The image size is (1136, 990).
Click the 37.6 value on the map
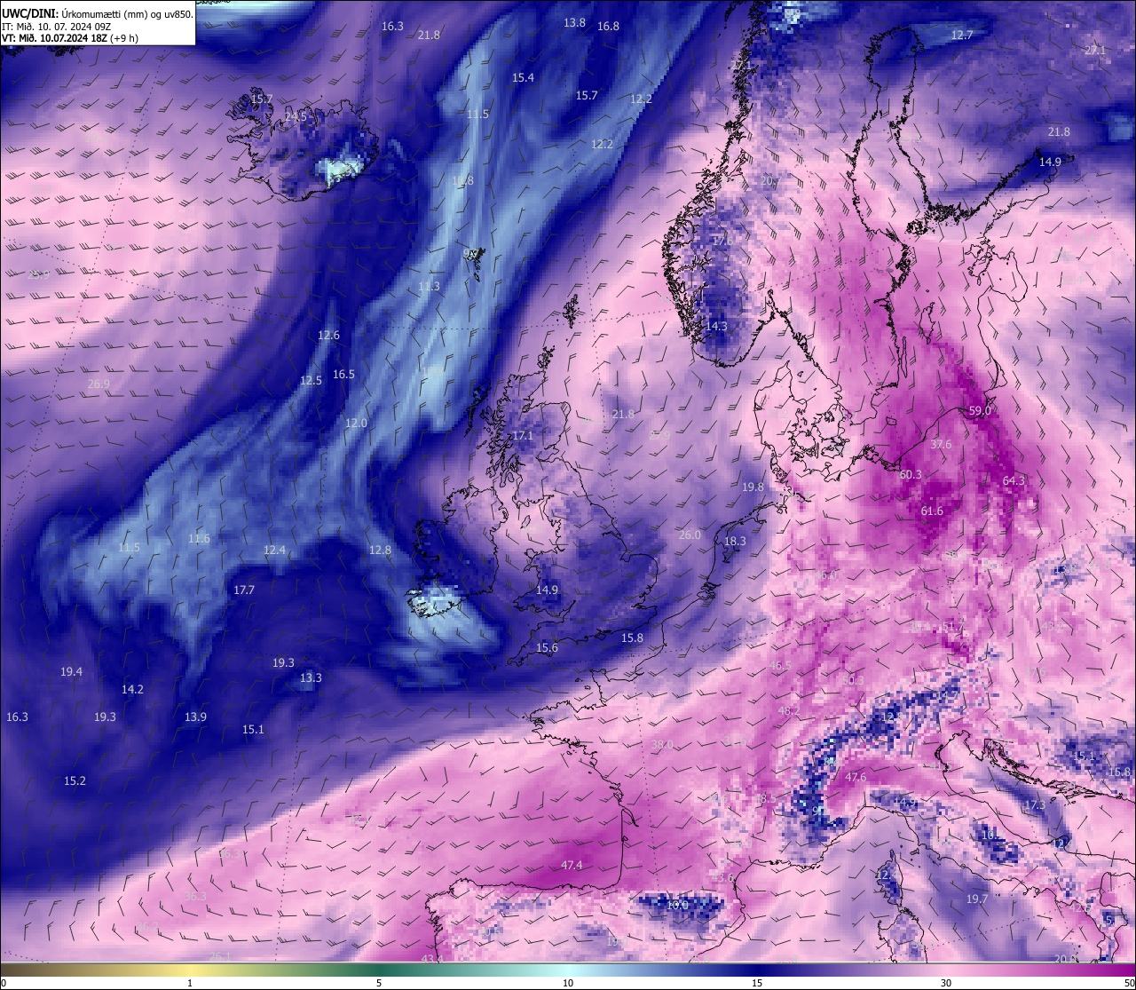(941, 444)
